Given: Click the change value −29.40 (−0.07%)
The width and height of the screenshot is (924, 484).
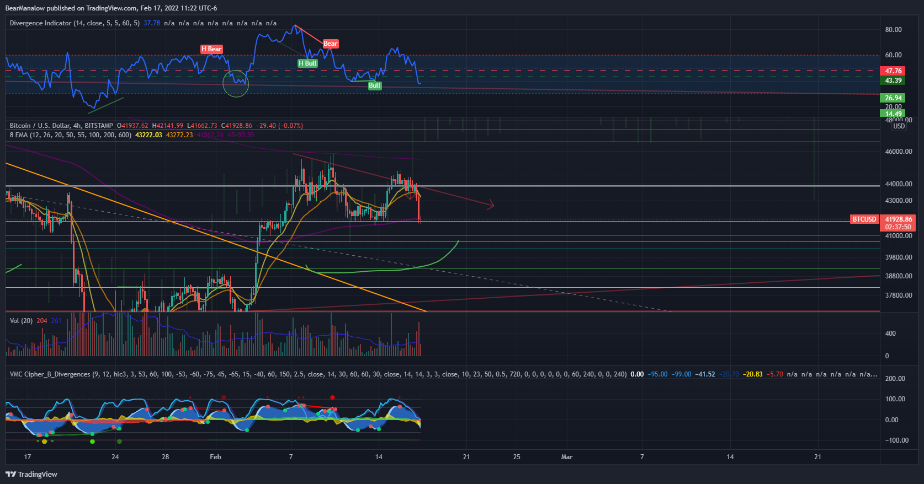Looking at the screenshot, I should pyautogui.click(x=280, y=126).
